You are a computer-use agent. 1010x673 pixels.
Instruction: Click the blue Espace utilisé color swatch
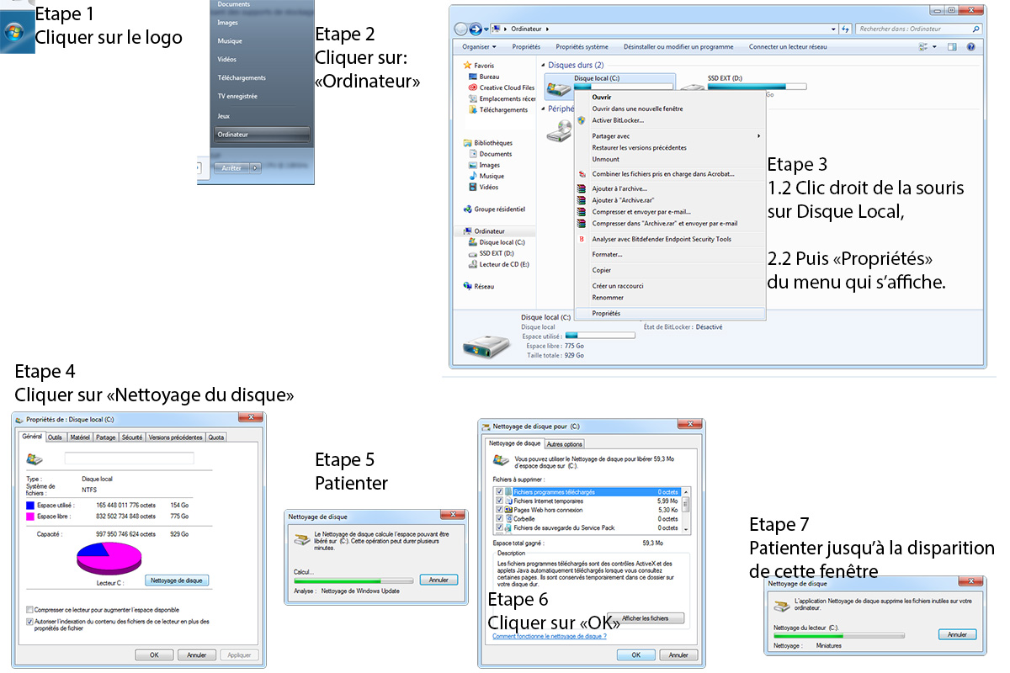(x=30, y=505)
